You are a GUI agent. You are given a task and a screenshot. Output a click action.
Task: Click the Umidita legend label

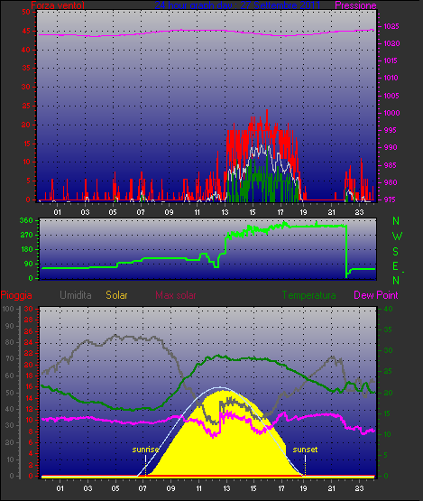(x=76, y=295)
